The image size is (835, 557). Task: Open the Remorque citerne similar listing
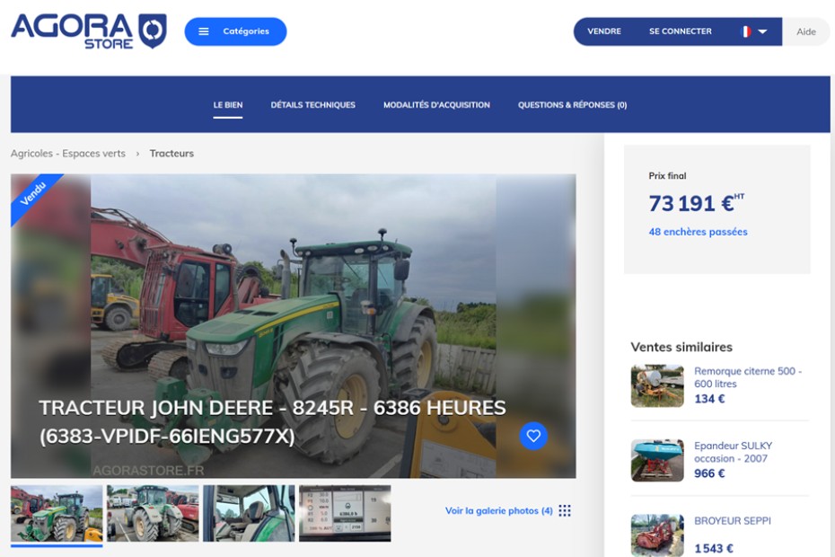click(747, 377)
